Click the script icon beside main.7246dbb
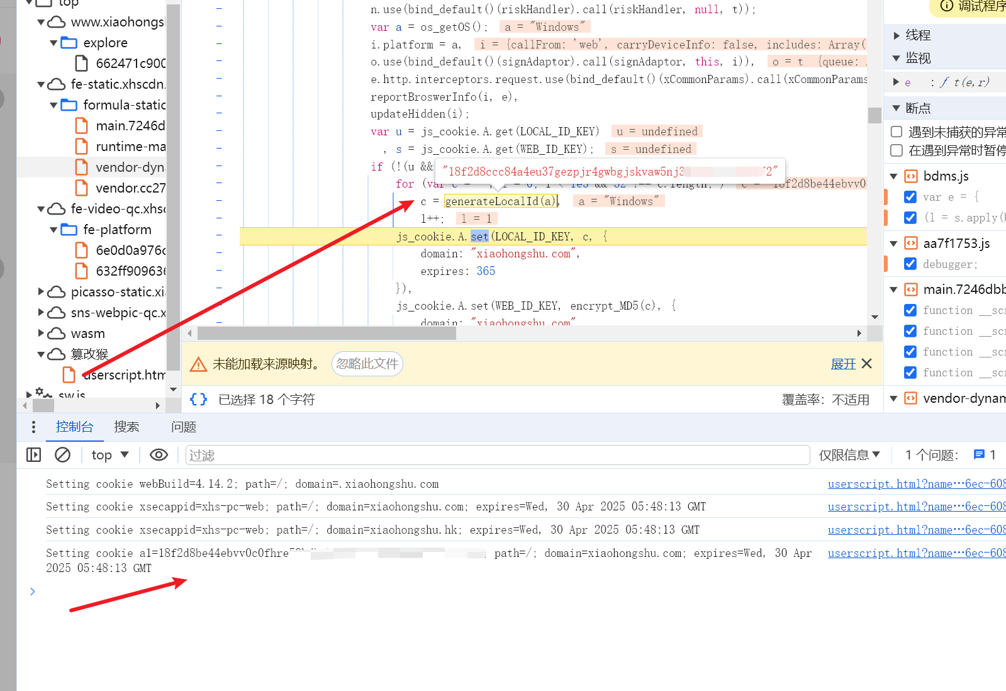The image size is (1006, 691). point(911,289)
